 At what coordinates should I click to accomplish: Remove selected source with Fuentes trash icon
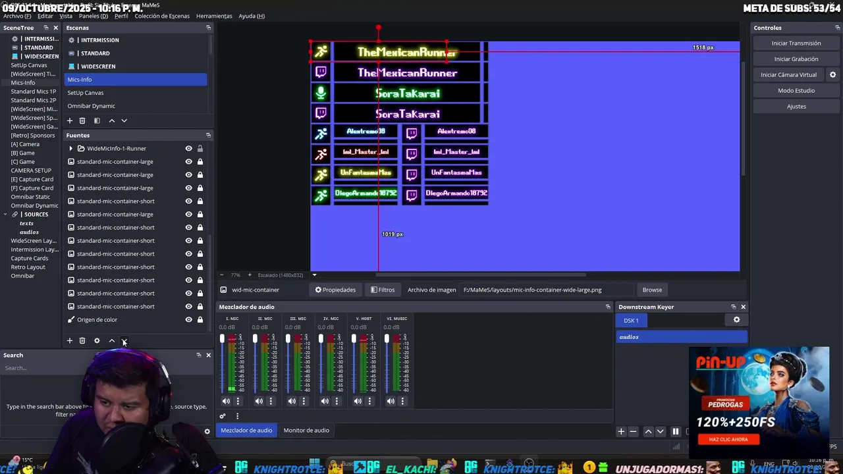[x=82, y=340]
